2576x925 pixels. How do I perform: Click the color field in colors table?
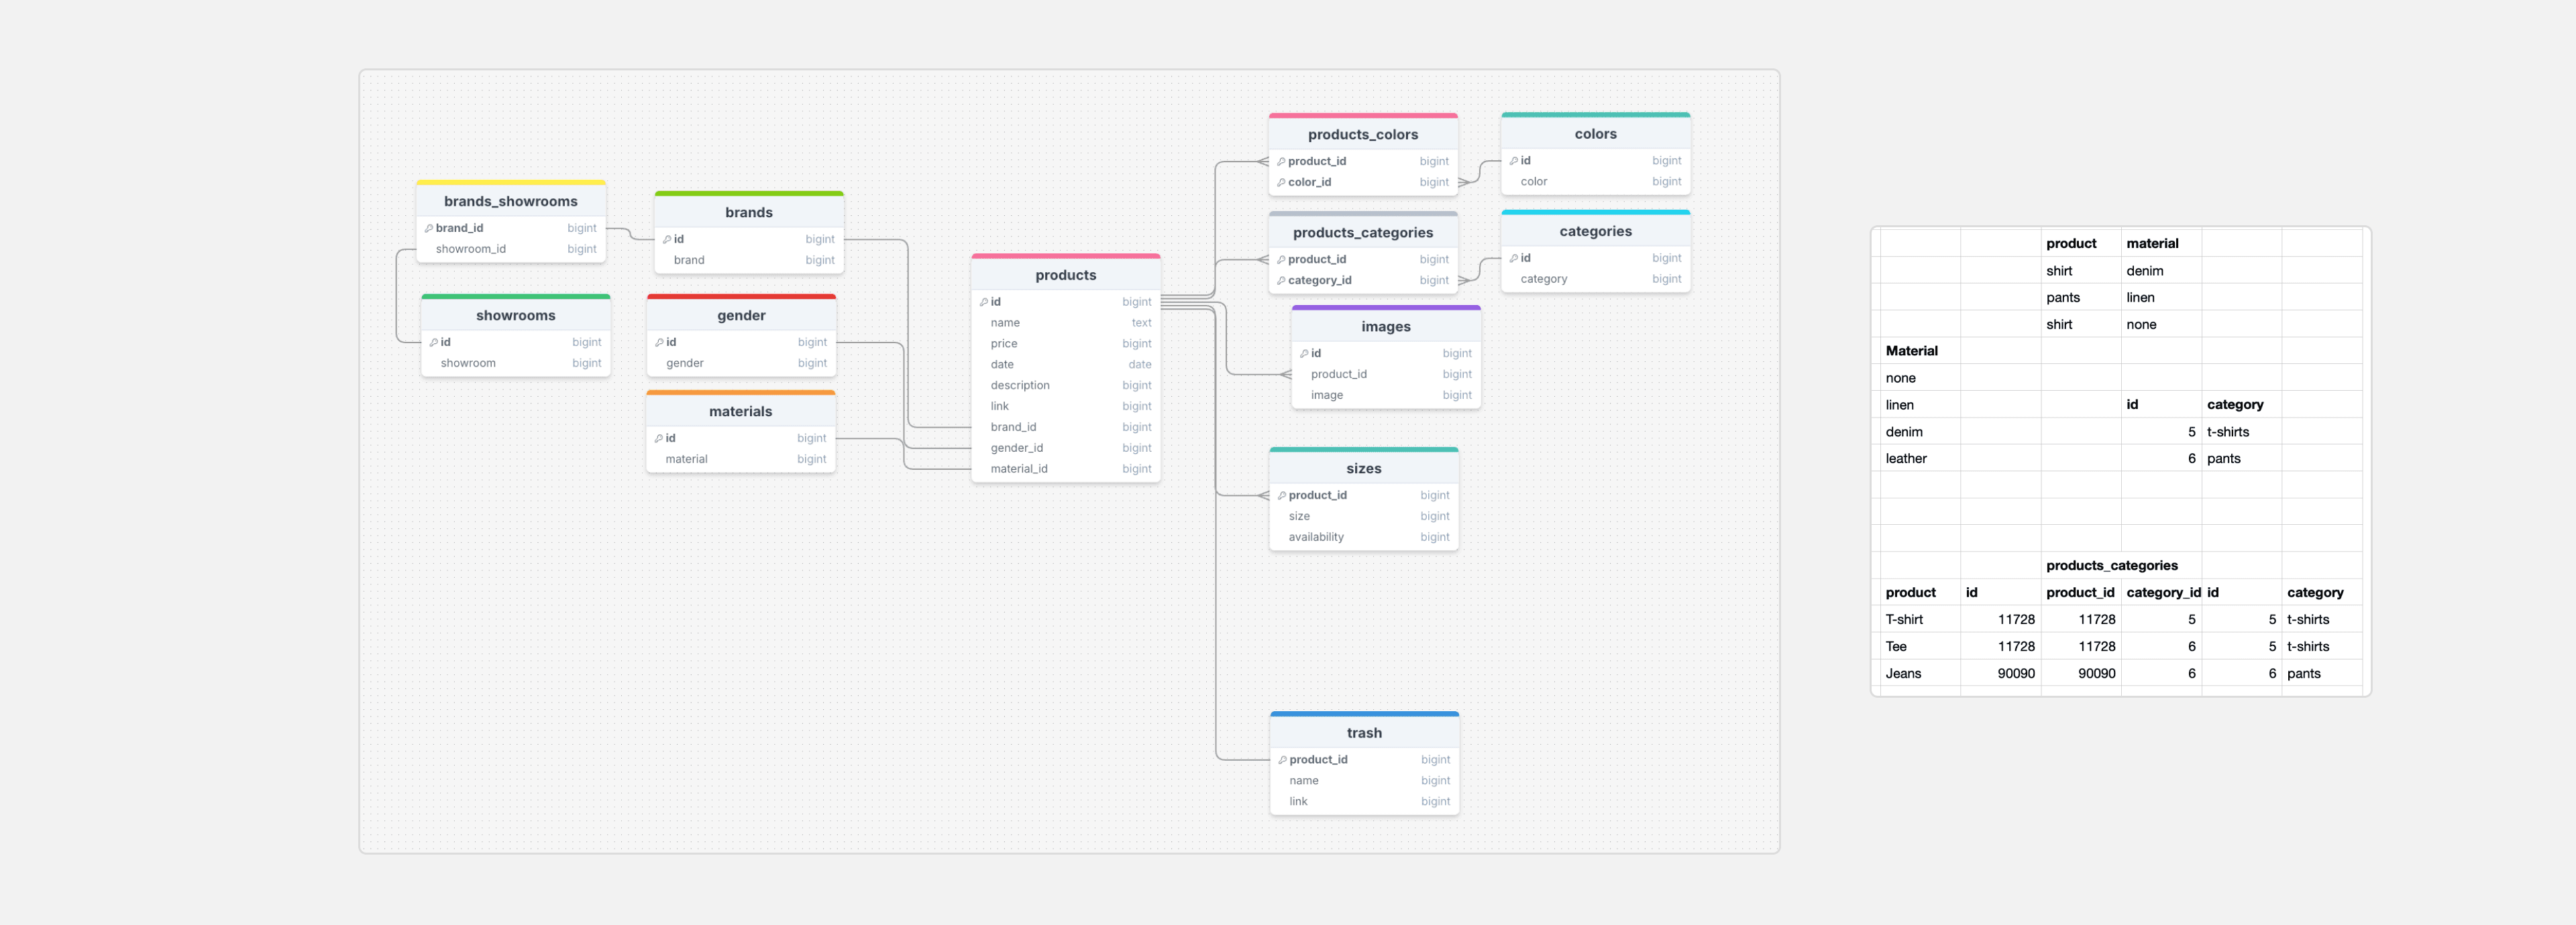point(1596,182)
